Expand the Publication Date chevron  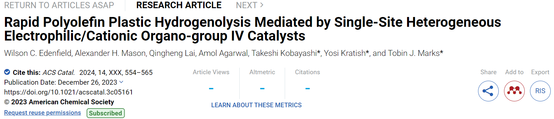121,82
